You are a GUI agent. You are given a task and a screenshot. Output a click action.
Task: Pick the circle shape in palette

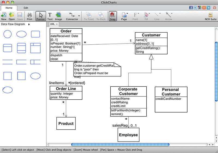tap(7, 34)
